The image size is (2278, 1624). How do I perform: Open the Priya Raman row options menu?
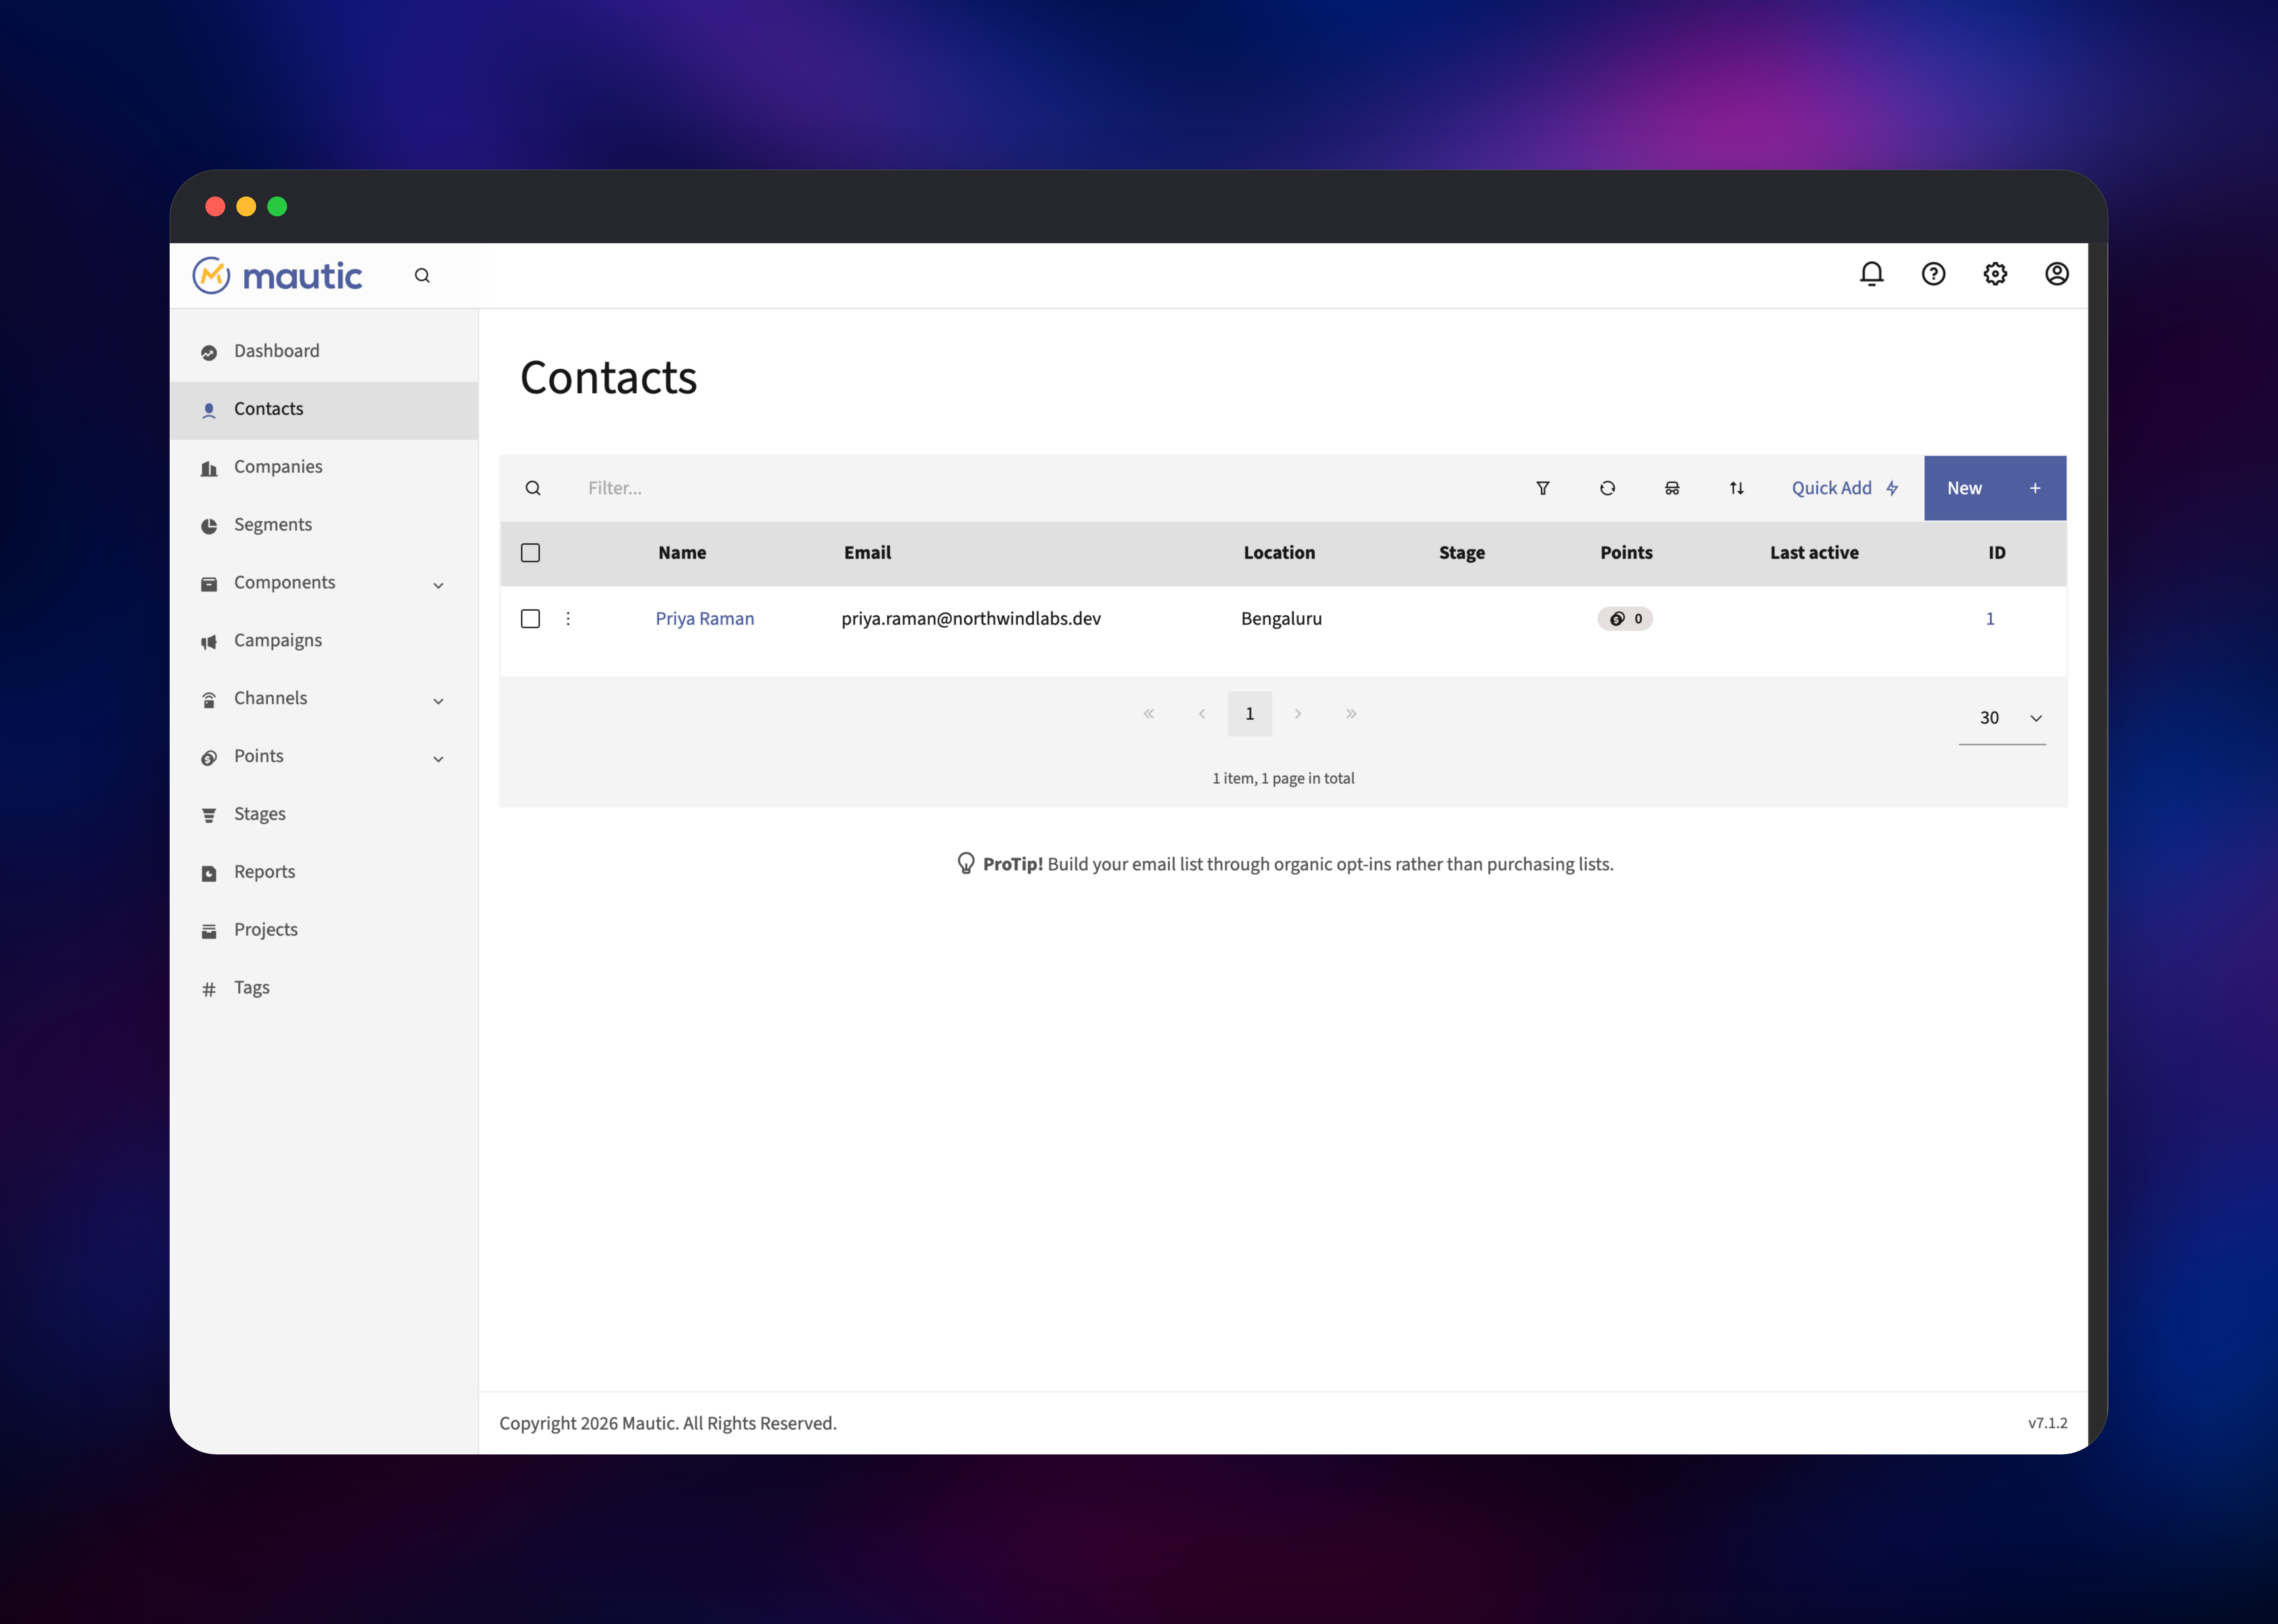(568, 619)
